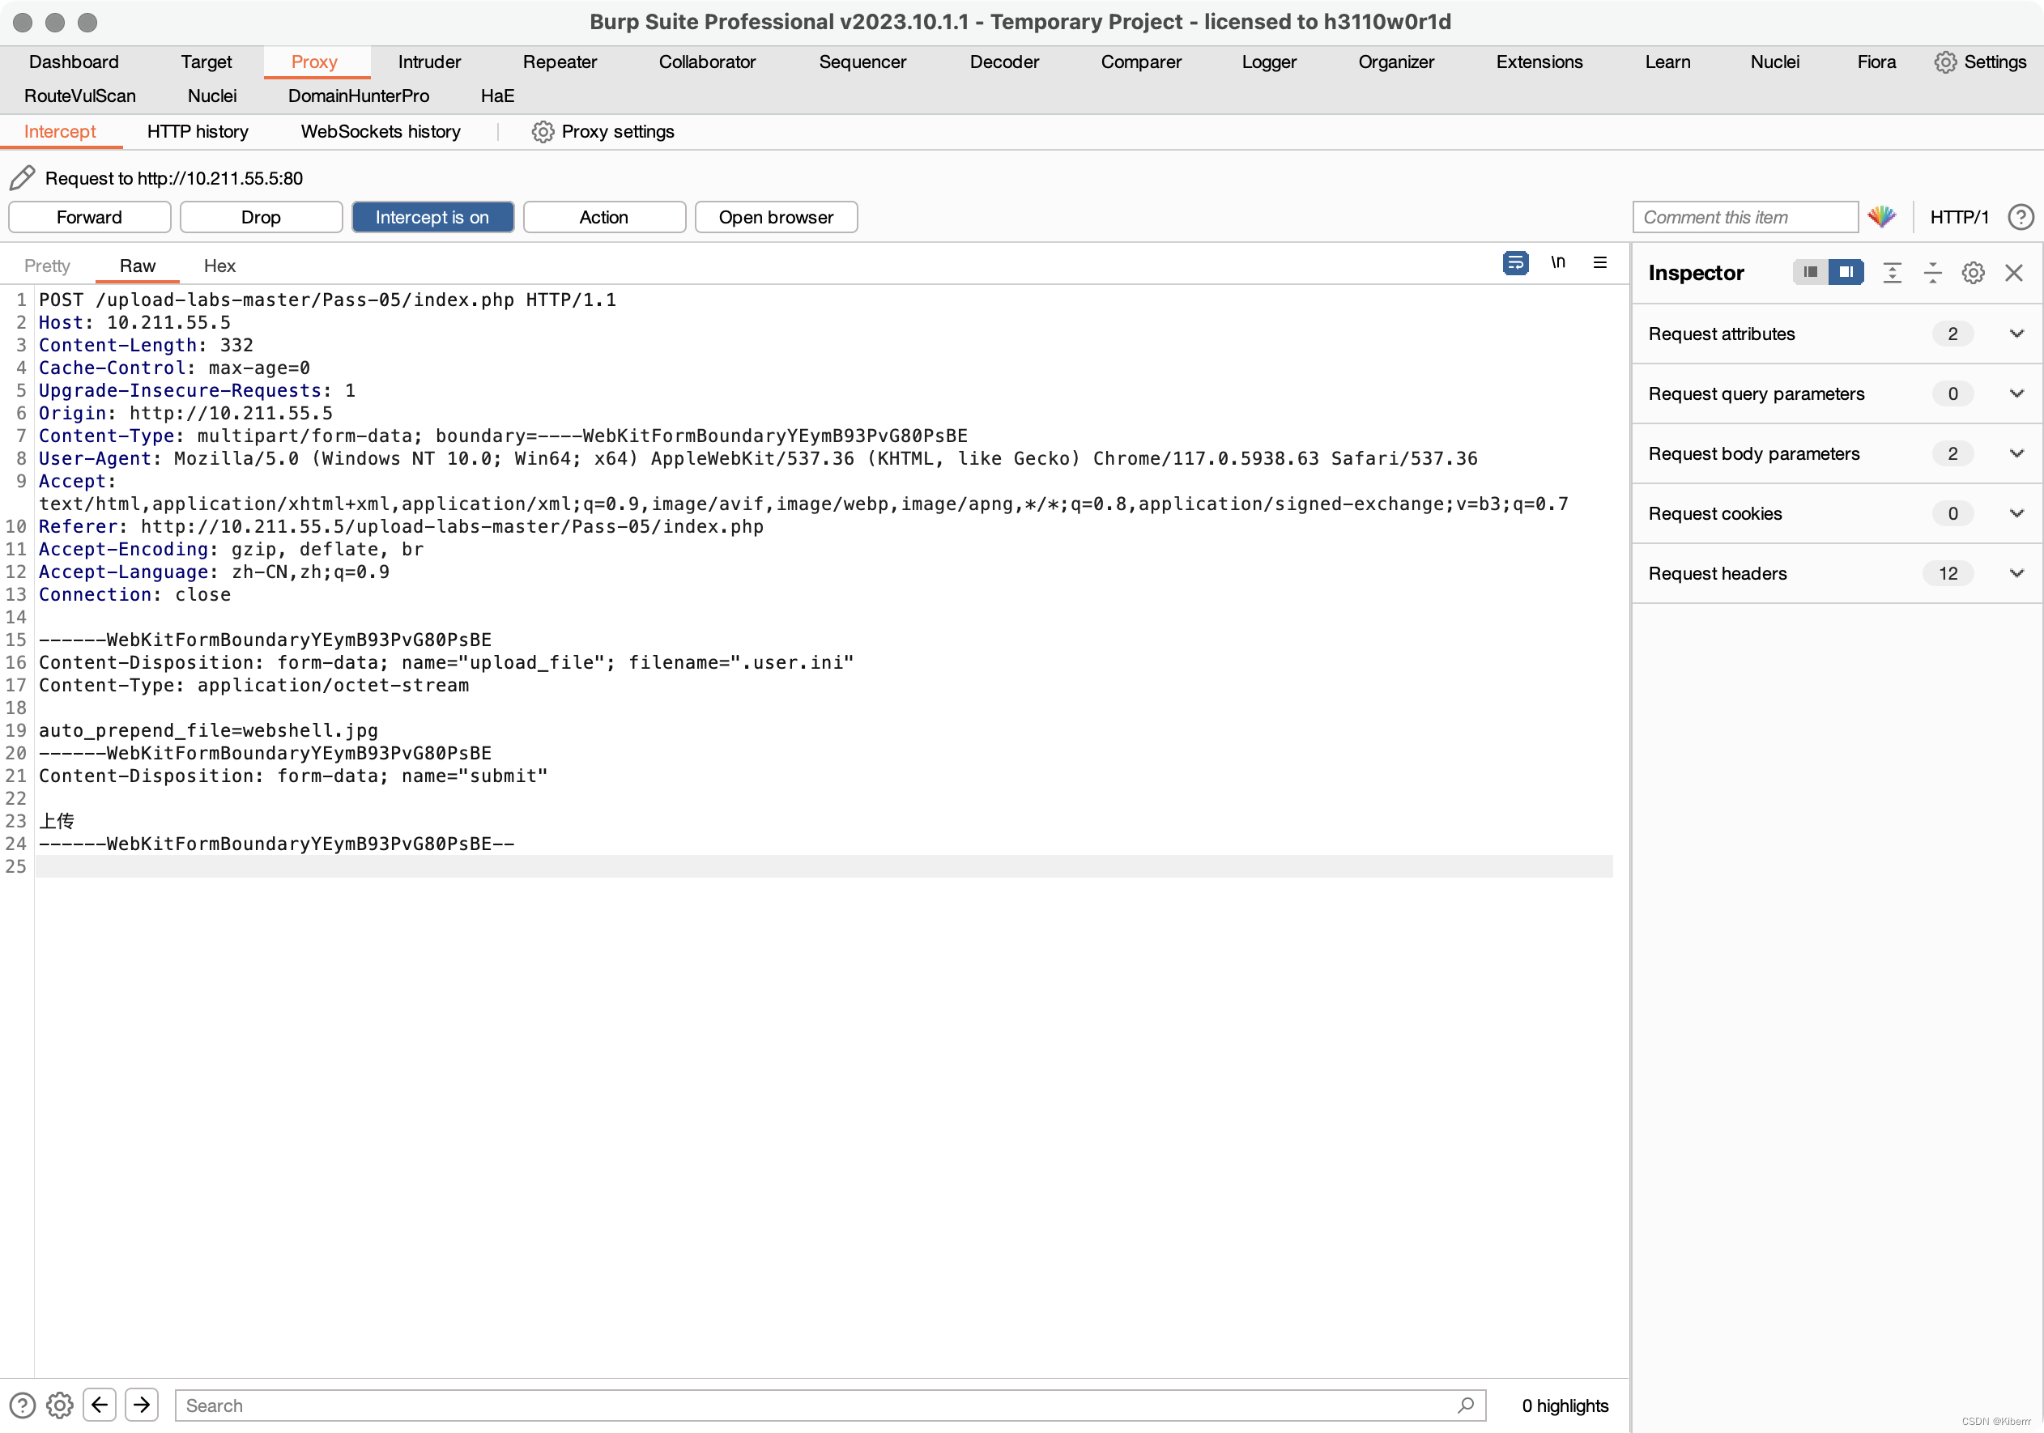Go to the next search match arrow

142,1405
